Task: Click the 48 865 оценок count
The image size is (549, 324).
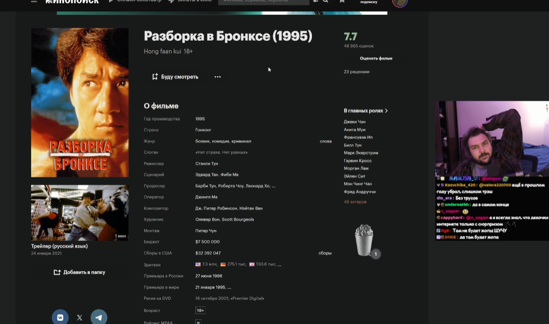Action: (x=359, y=46)
